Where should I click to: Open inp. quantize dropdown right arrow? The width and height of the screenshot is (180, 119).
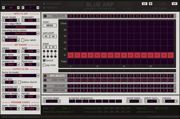pos(18,40)
